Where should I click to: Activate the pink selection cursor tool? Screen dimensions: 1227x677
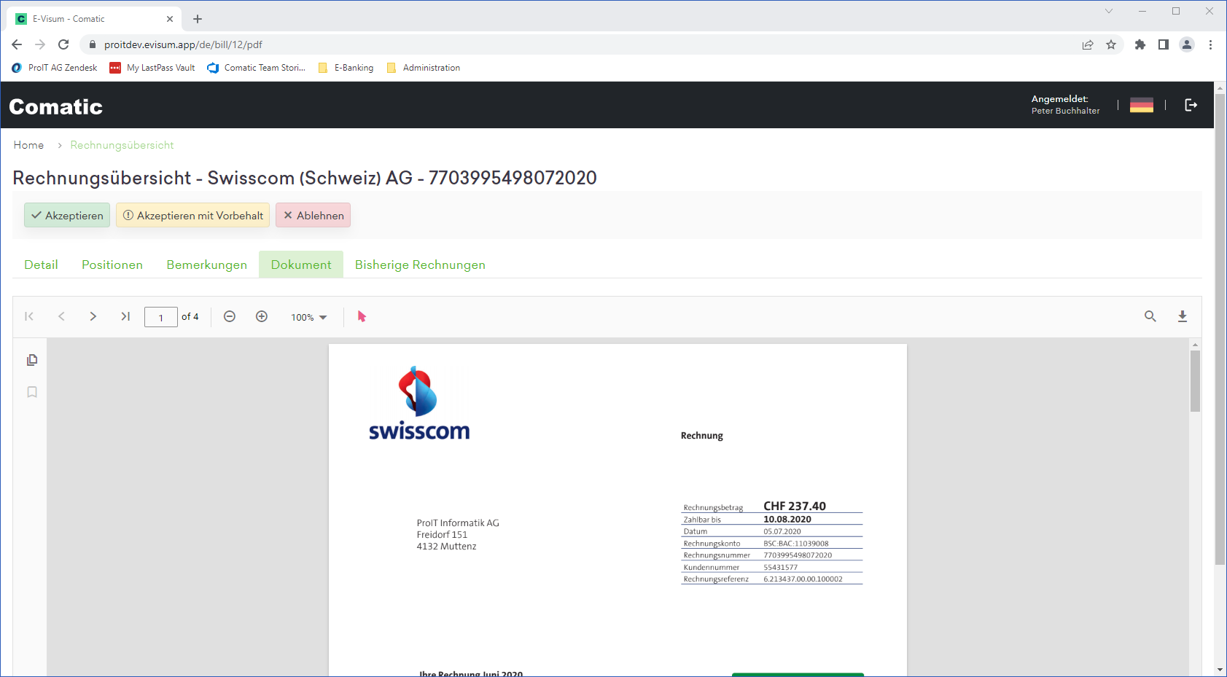click(362, 316)
